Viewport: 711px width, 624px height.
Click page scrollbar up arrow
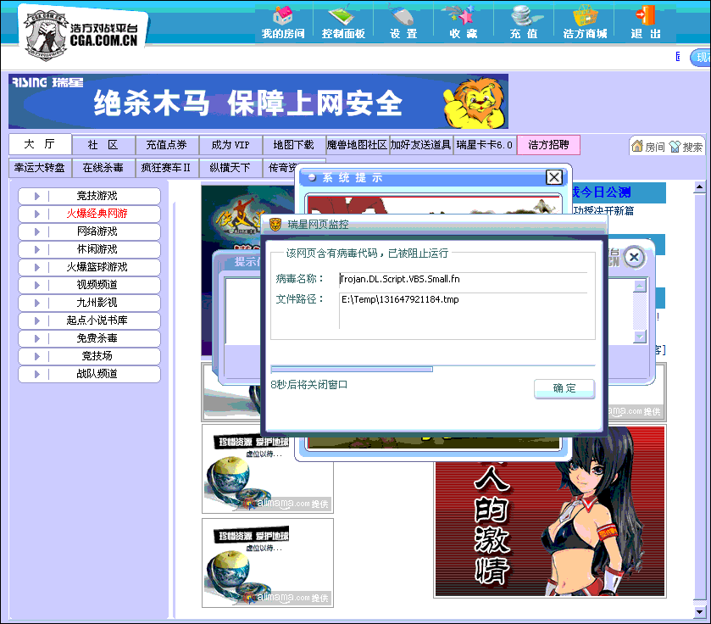[699, 187]
